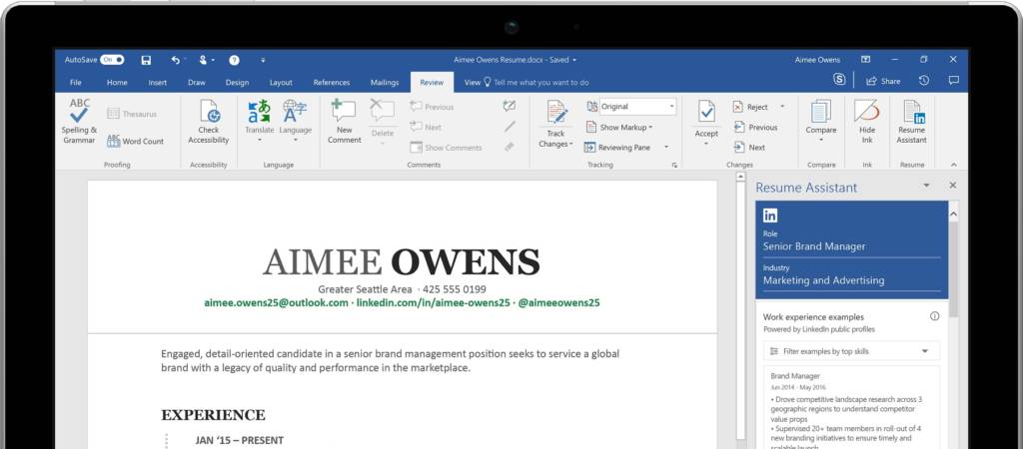The width and height of the screenshot is (1023, 449).
Task: Click the Help question mark icon
Action: click(x=234, y=60)
